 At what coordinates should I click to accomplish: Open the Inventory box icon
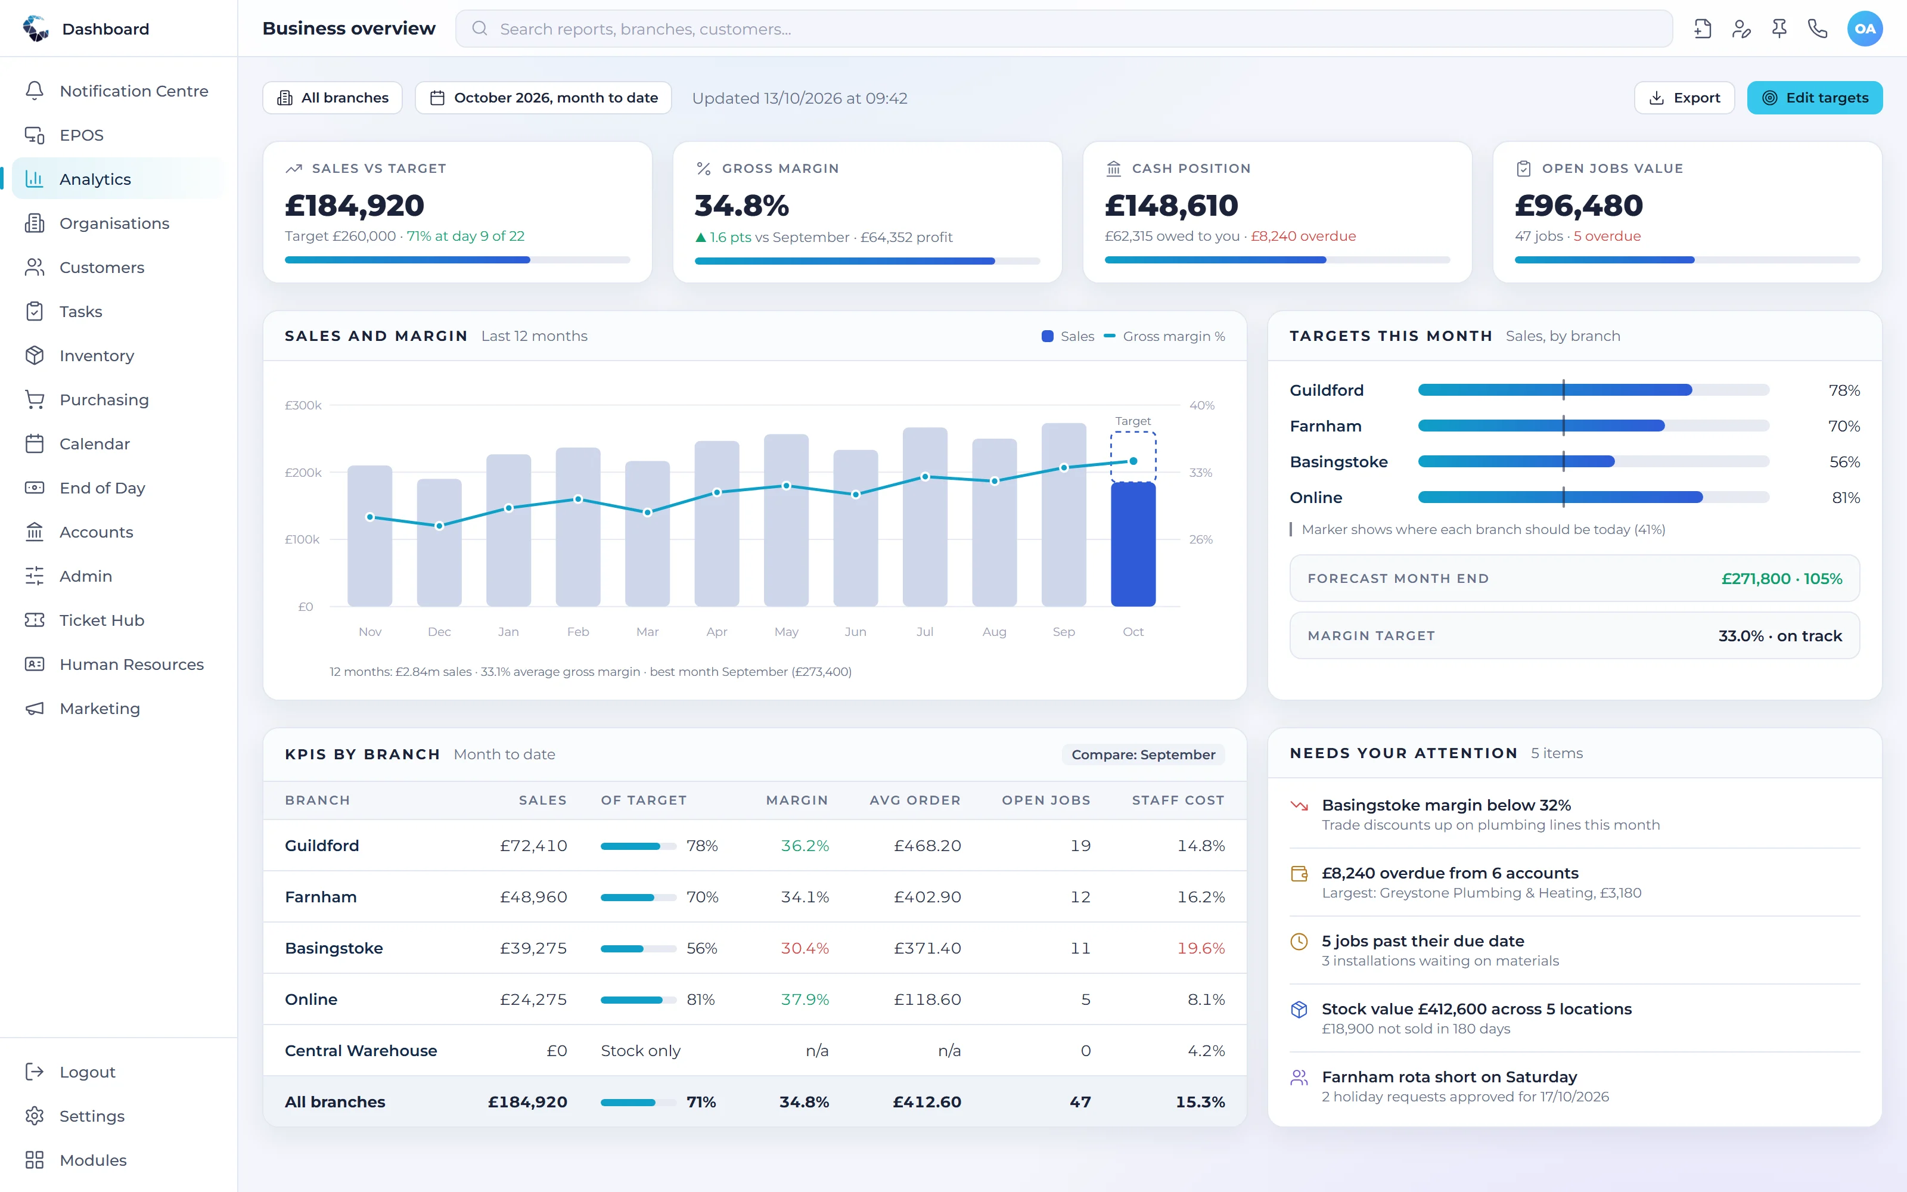click(x=35, y=356)
